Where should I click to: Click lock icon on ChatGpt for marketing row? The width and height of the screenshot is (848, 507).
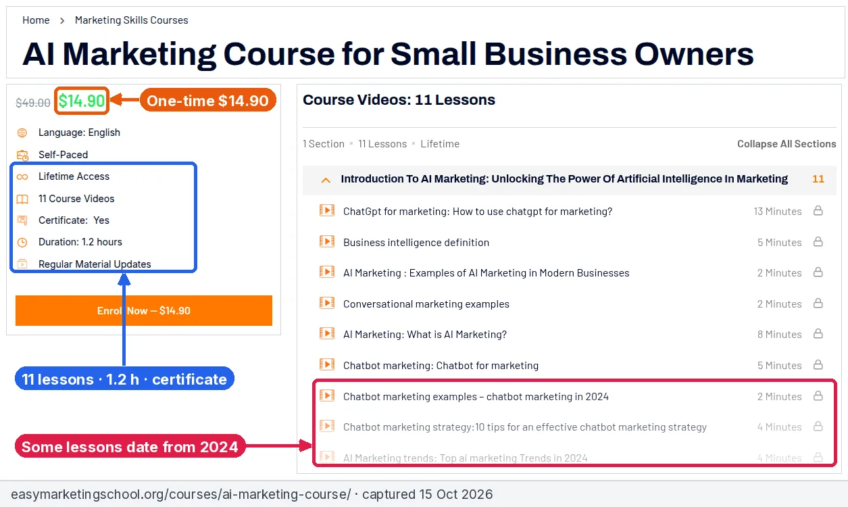pos(818,211)
